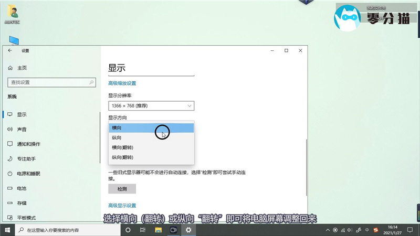
Task: Open 专注助手 focus assist page
Action: coord(26,158)
